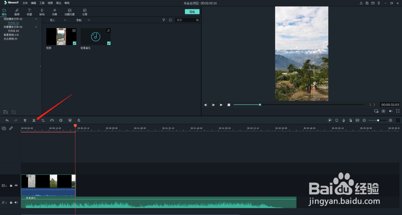Zoom out the timeline with minus icon
Screen dimensions: 402x215
coord(364,120)
